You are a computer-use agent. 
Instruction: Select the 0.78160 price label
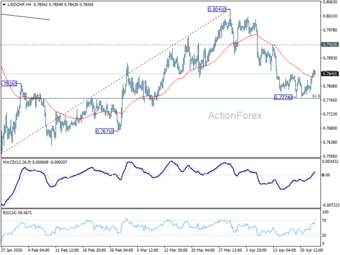8,84
